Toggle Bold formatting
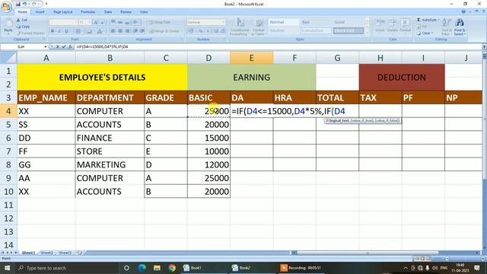 (53, 31)
